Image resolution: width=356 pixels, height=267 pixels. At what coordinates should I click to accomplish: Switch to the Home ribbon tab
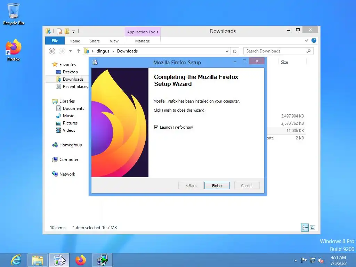(x=75, y=41)
